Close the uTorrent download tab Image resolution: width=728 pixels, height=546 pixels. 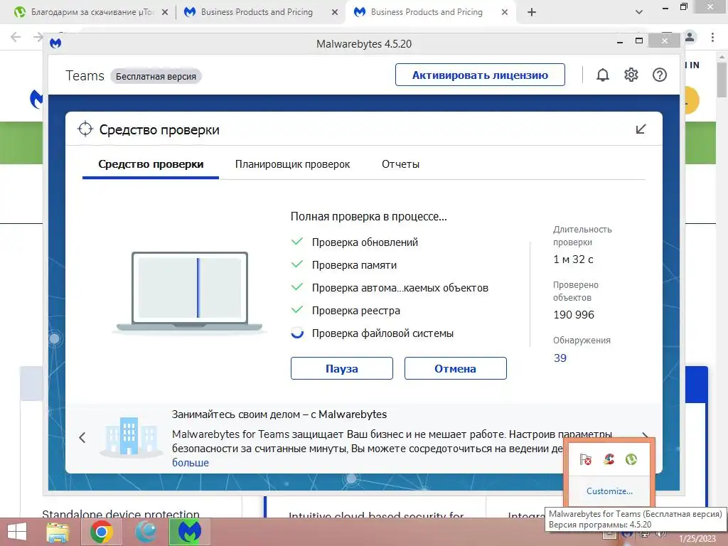165,13
